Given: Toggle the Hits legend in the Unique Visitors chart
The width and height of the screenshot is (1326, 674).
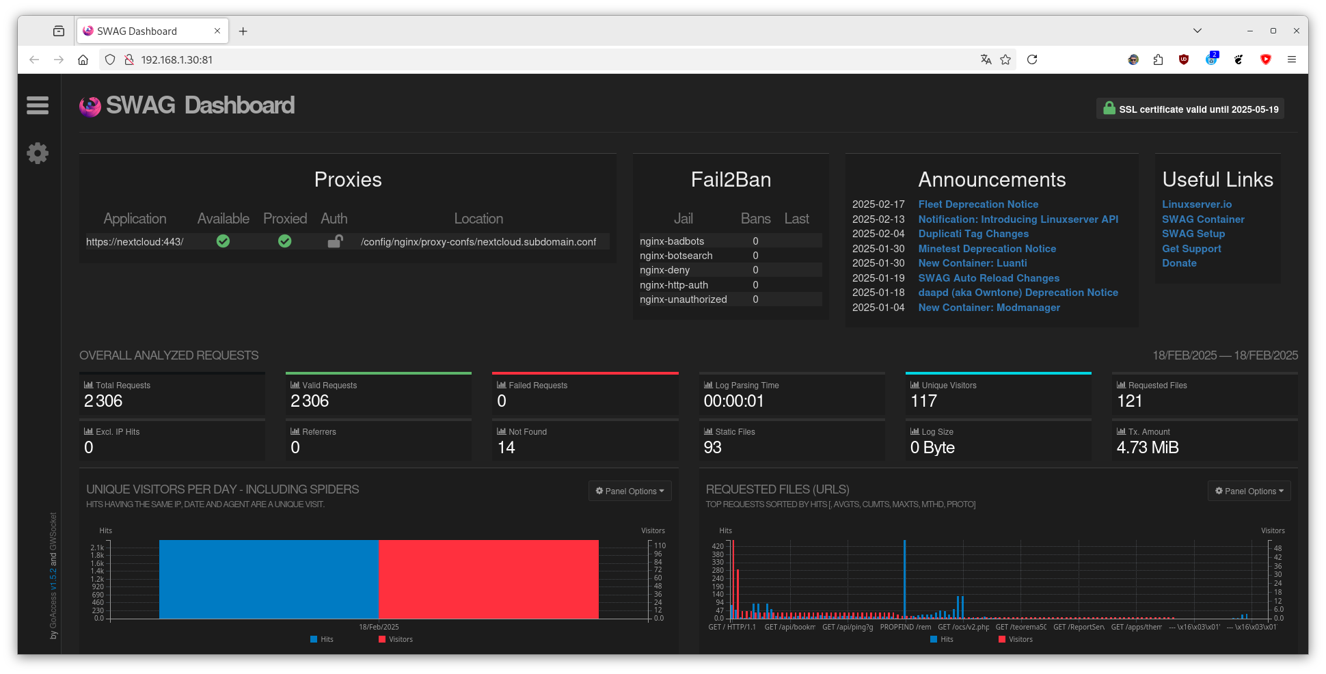Looking at the screenshot, I should pos(322,639).
